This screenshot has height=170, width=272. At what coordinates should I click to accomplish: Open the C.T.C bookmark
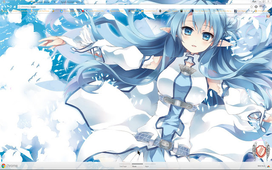coord(56,11)
